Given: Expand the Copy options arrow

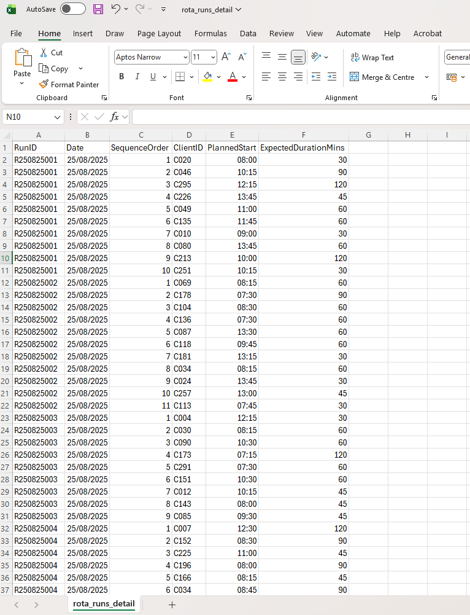Looking at the screenshot, I should click(80, 69).
